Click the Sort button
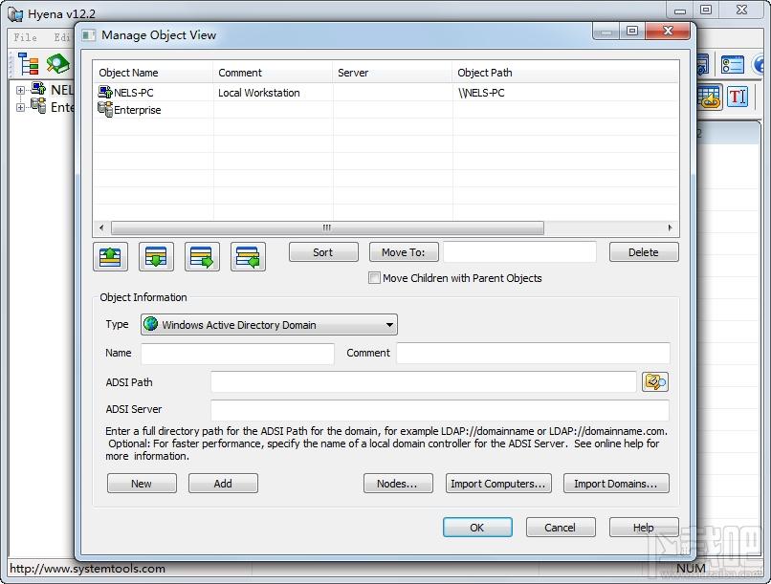This screenshot has width=771, height=584. point(323,252)
